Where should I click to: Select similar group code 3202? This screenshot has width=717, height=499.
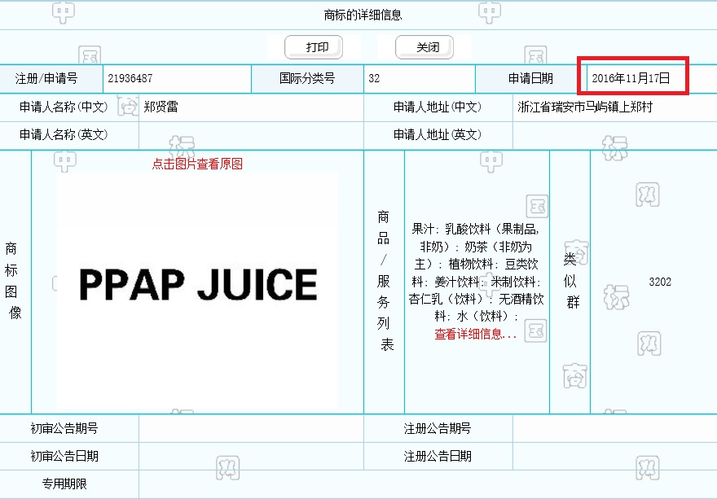[660, 282]
